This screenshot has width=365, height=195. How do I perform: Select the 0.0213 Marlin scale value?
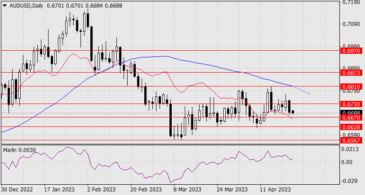[x=350, y=149]
